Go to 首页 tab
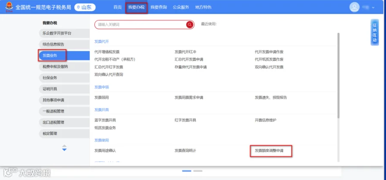 click(x=118, y=7)
